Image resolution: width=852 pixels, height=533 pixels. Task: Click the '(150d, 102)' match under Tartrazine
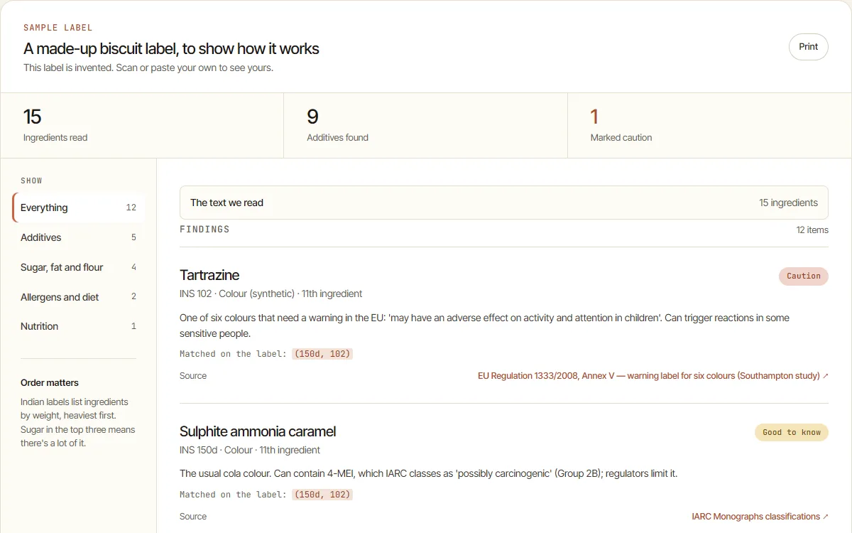(x=322, y=354)
